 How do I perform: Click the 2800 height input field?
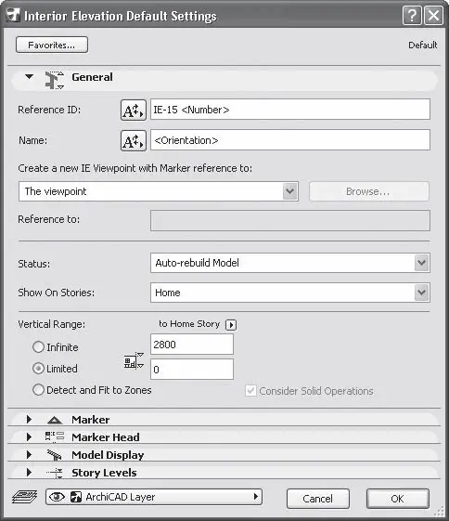(x=192, y=345)
